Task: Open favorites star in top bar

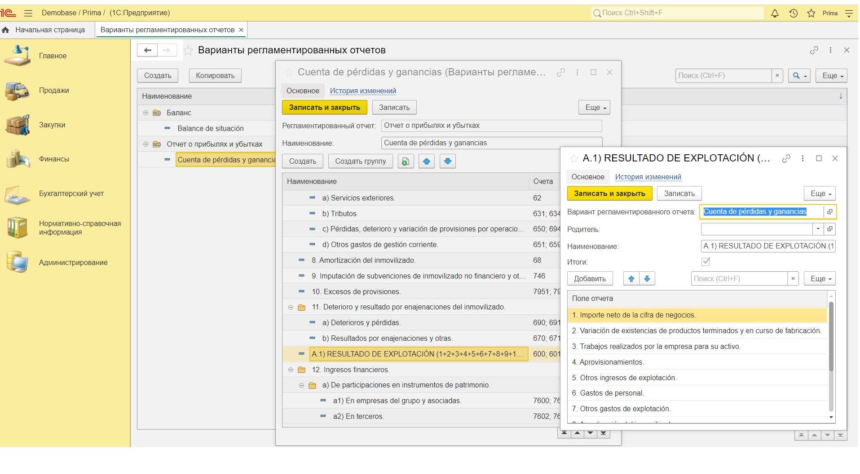Action: pyautogui.click(x=811, y=13)
